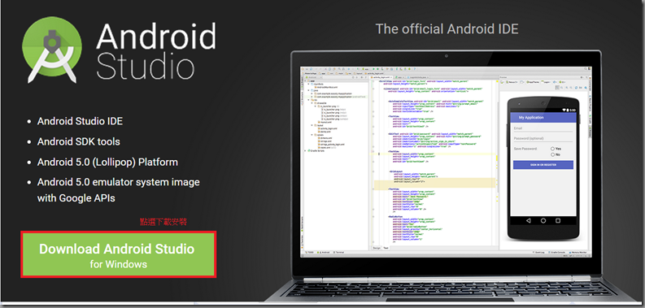This screenshot has height=308, width=645.
Task: Click the SIGN IN OR REGISTER button
Action: coord(543,165)
